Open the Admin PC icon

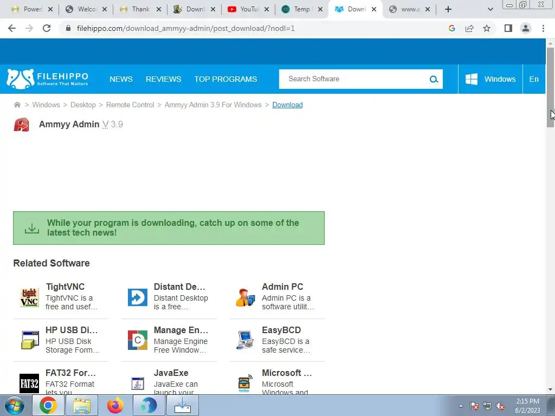click(246, 297)
